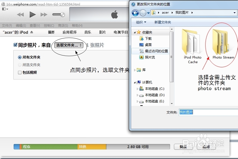Image resolution: width=238 pixels, height=159 pixels.
Task: Click the dialog Forward arrow button
Action: 143,13
